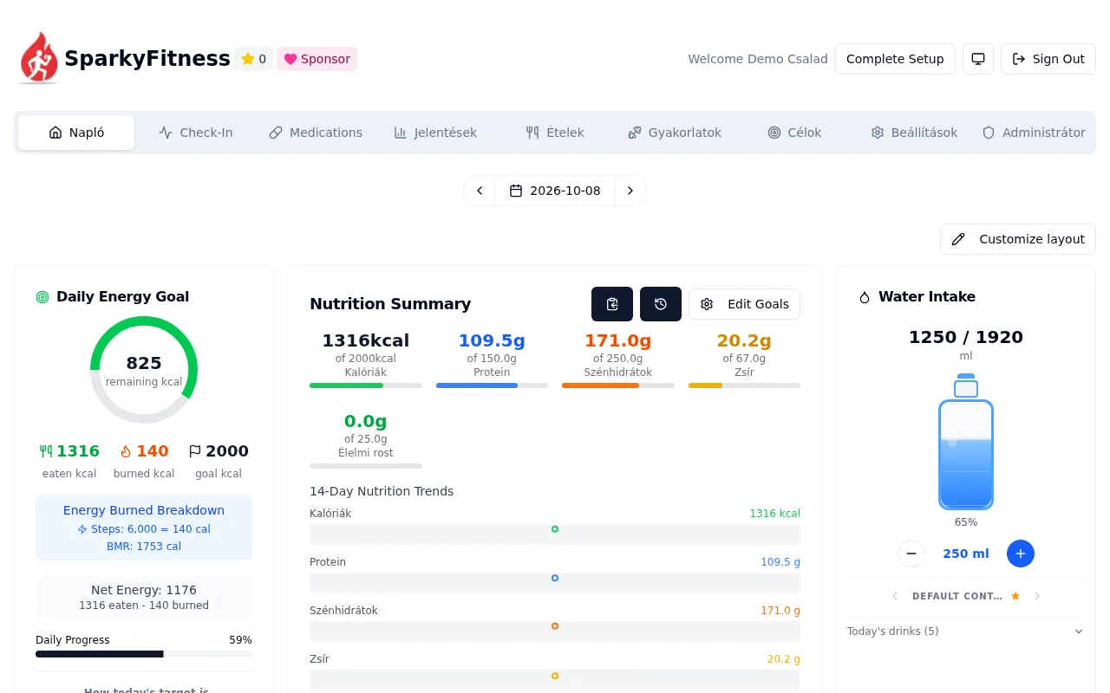Click the SparkyFitness flame logo
The height and width of the screenshot is (693, 1110).
(38, 58)
